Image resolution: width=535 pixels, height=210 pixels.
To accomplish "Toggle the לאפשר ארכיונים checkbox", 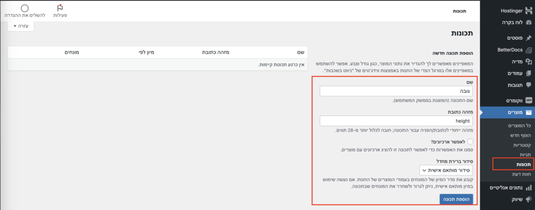I will (x=470, y=142).
